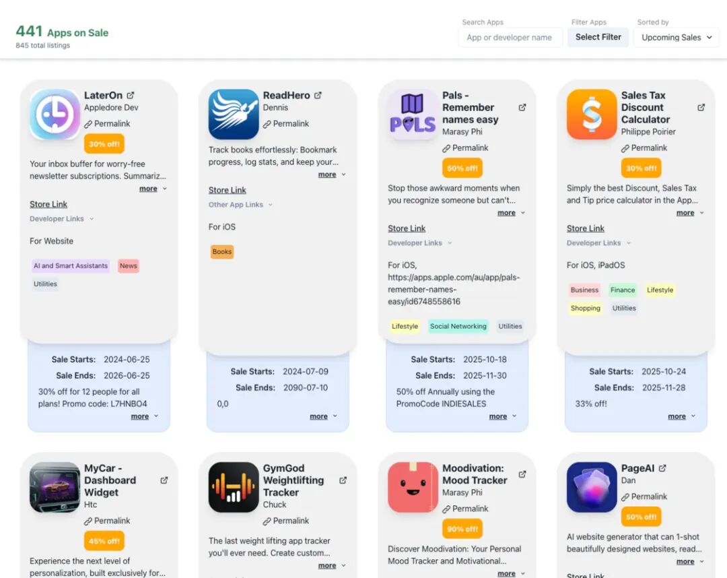Click the Lifestyle tag on Pals card
Image resolution: width=727 pixels, height=578 pixels.
click(405, 327)
